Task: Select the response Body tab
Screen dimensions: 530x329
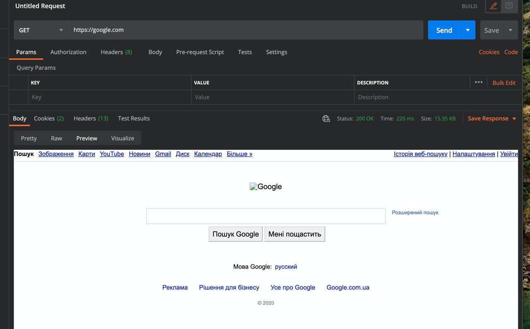Action: coord(19,118)
